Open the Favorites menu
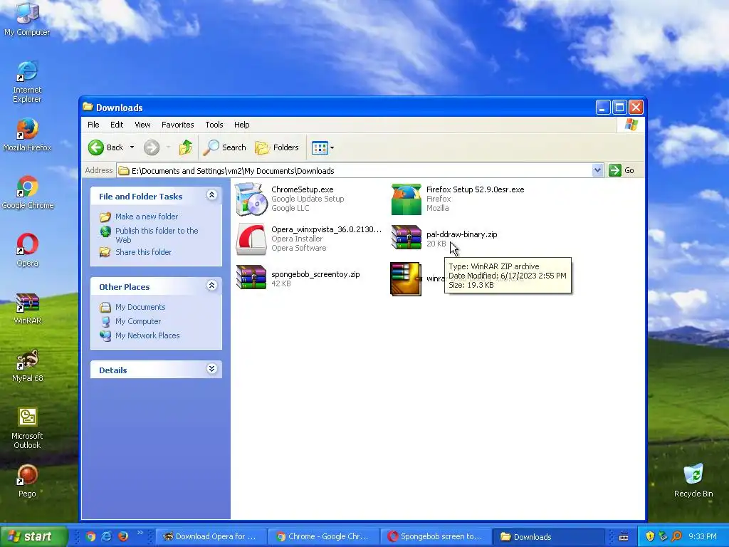729x547 pixels. click(177, 125)
